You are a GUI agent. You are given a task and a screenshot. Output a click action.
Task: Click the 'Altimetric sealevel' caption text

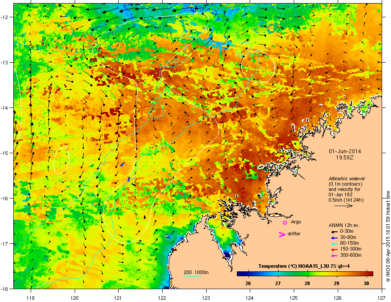pos(347,179)
